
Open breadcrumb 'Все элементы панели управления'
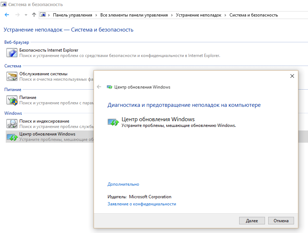(134, 15)
